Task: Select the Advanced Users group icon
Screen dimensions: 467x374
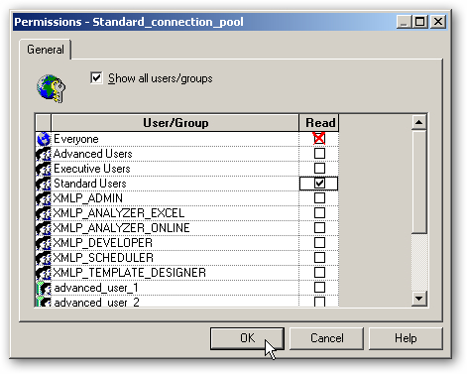Action: pyautogui.click(x=44, y=154)
